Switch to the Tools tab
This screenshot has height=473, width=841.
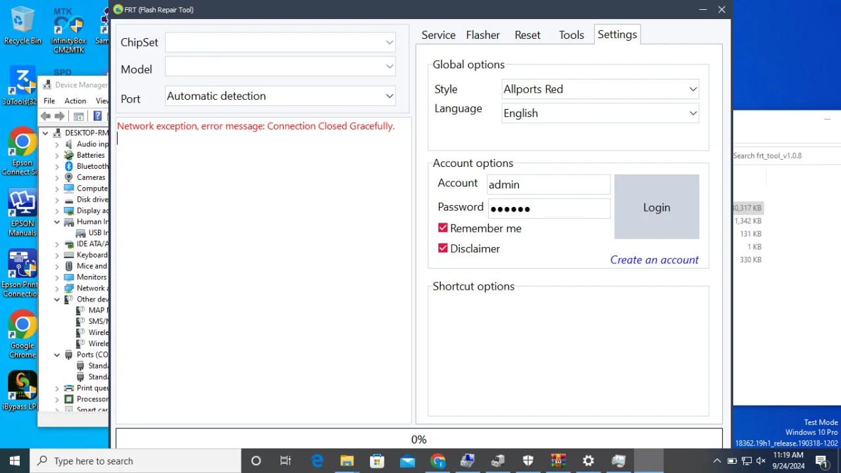[x=572, y=35]
